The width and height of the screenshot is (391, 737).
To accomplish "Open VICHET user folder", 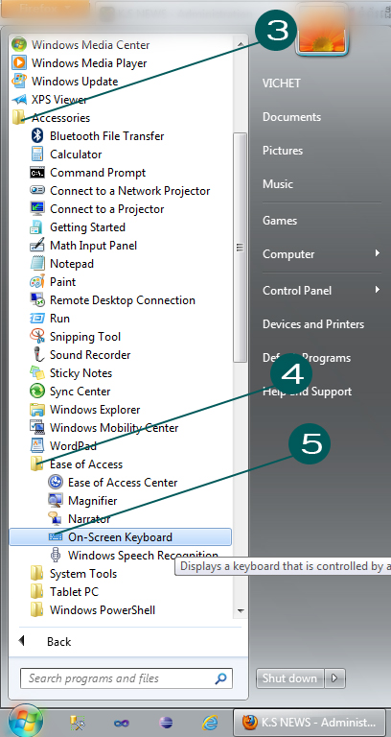I will tap(282, 83).
